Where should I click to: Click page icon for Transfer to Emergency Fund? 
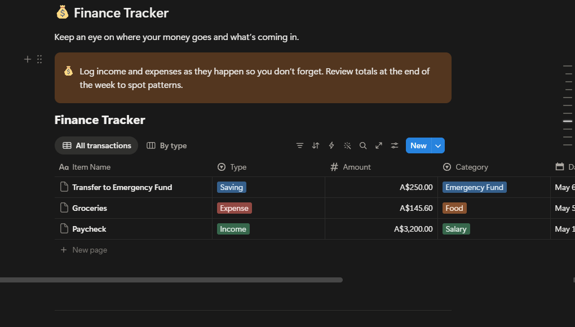coord(64,187)
